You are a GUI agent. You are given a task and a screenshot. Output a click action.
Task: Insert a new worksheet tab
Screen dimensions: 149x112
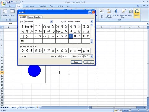coord(38,107)
